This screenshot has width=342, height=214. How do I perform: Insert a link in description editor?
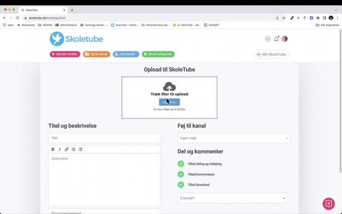[67, 149]
